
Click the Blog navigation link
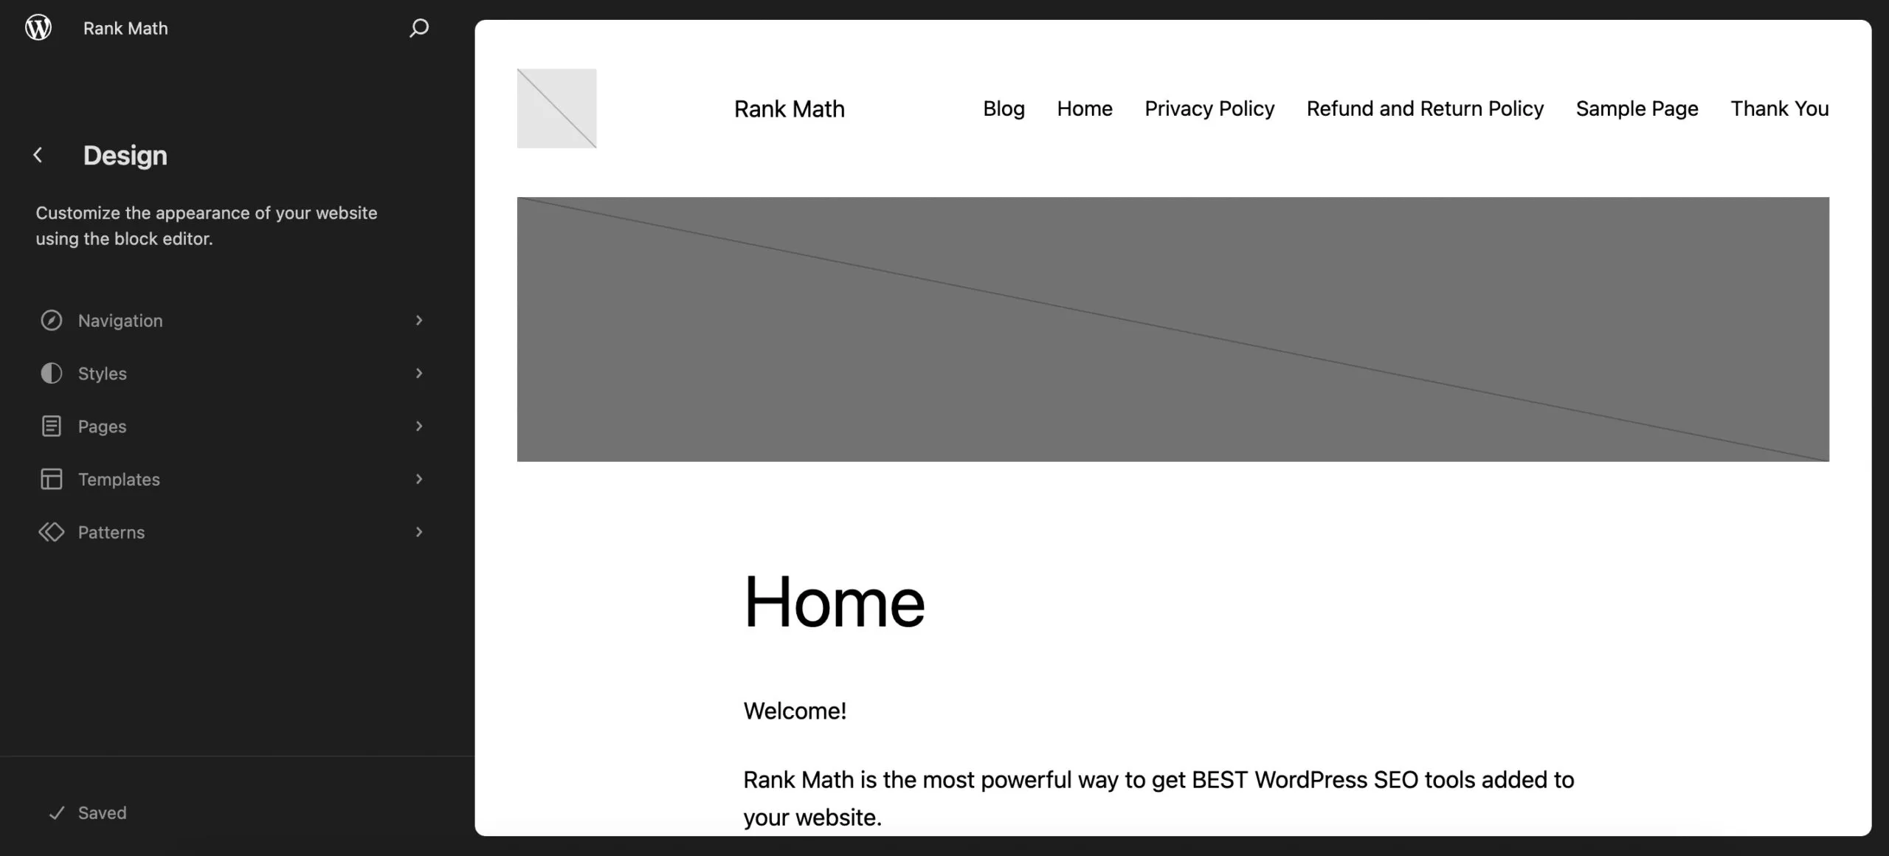click(x=1004, y=108)
